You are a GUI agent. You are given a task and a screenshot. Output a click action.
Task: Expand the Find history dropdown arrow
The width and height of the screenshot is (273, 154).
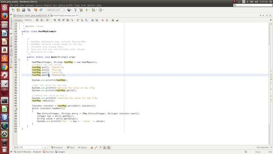click(45, 147)
